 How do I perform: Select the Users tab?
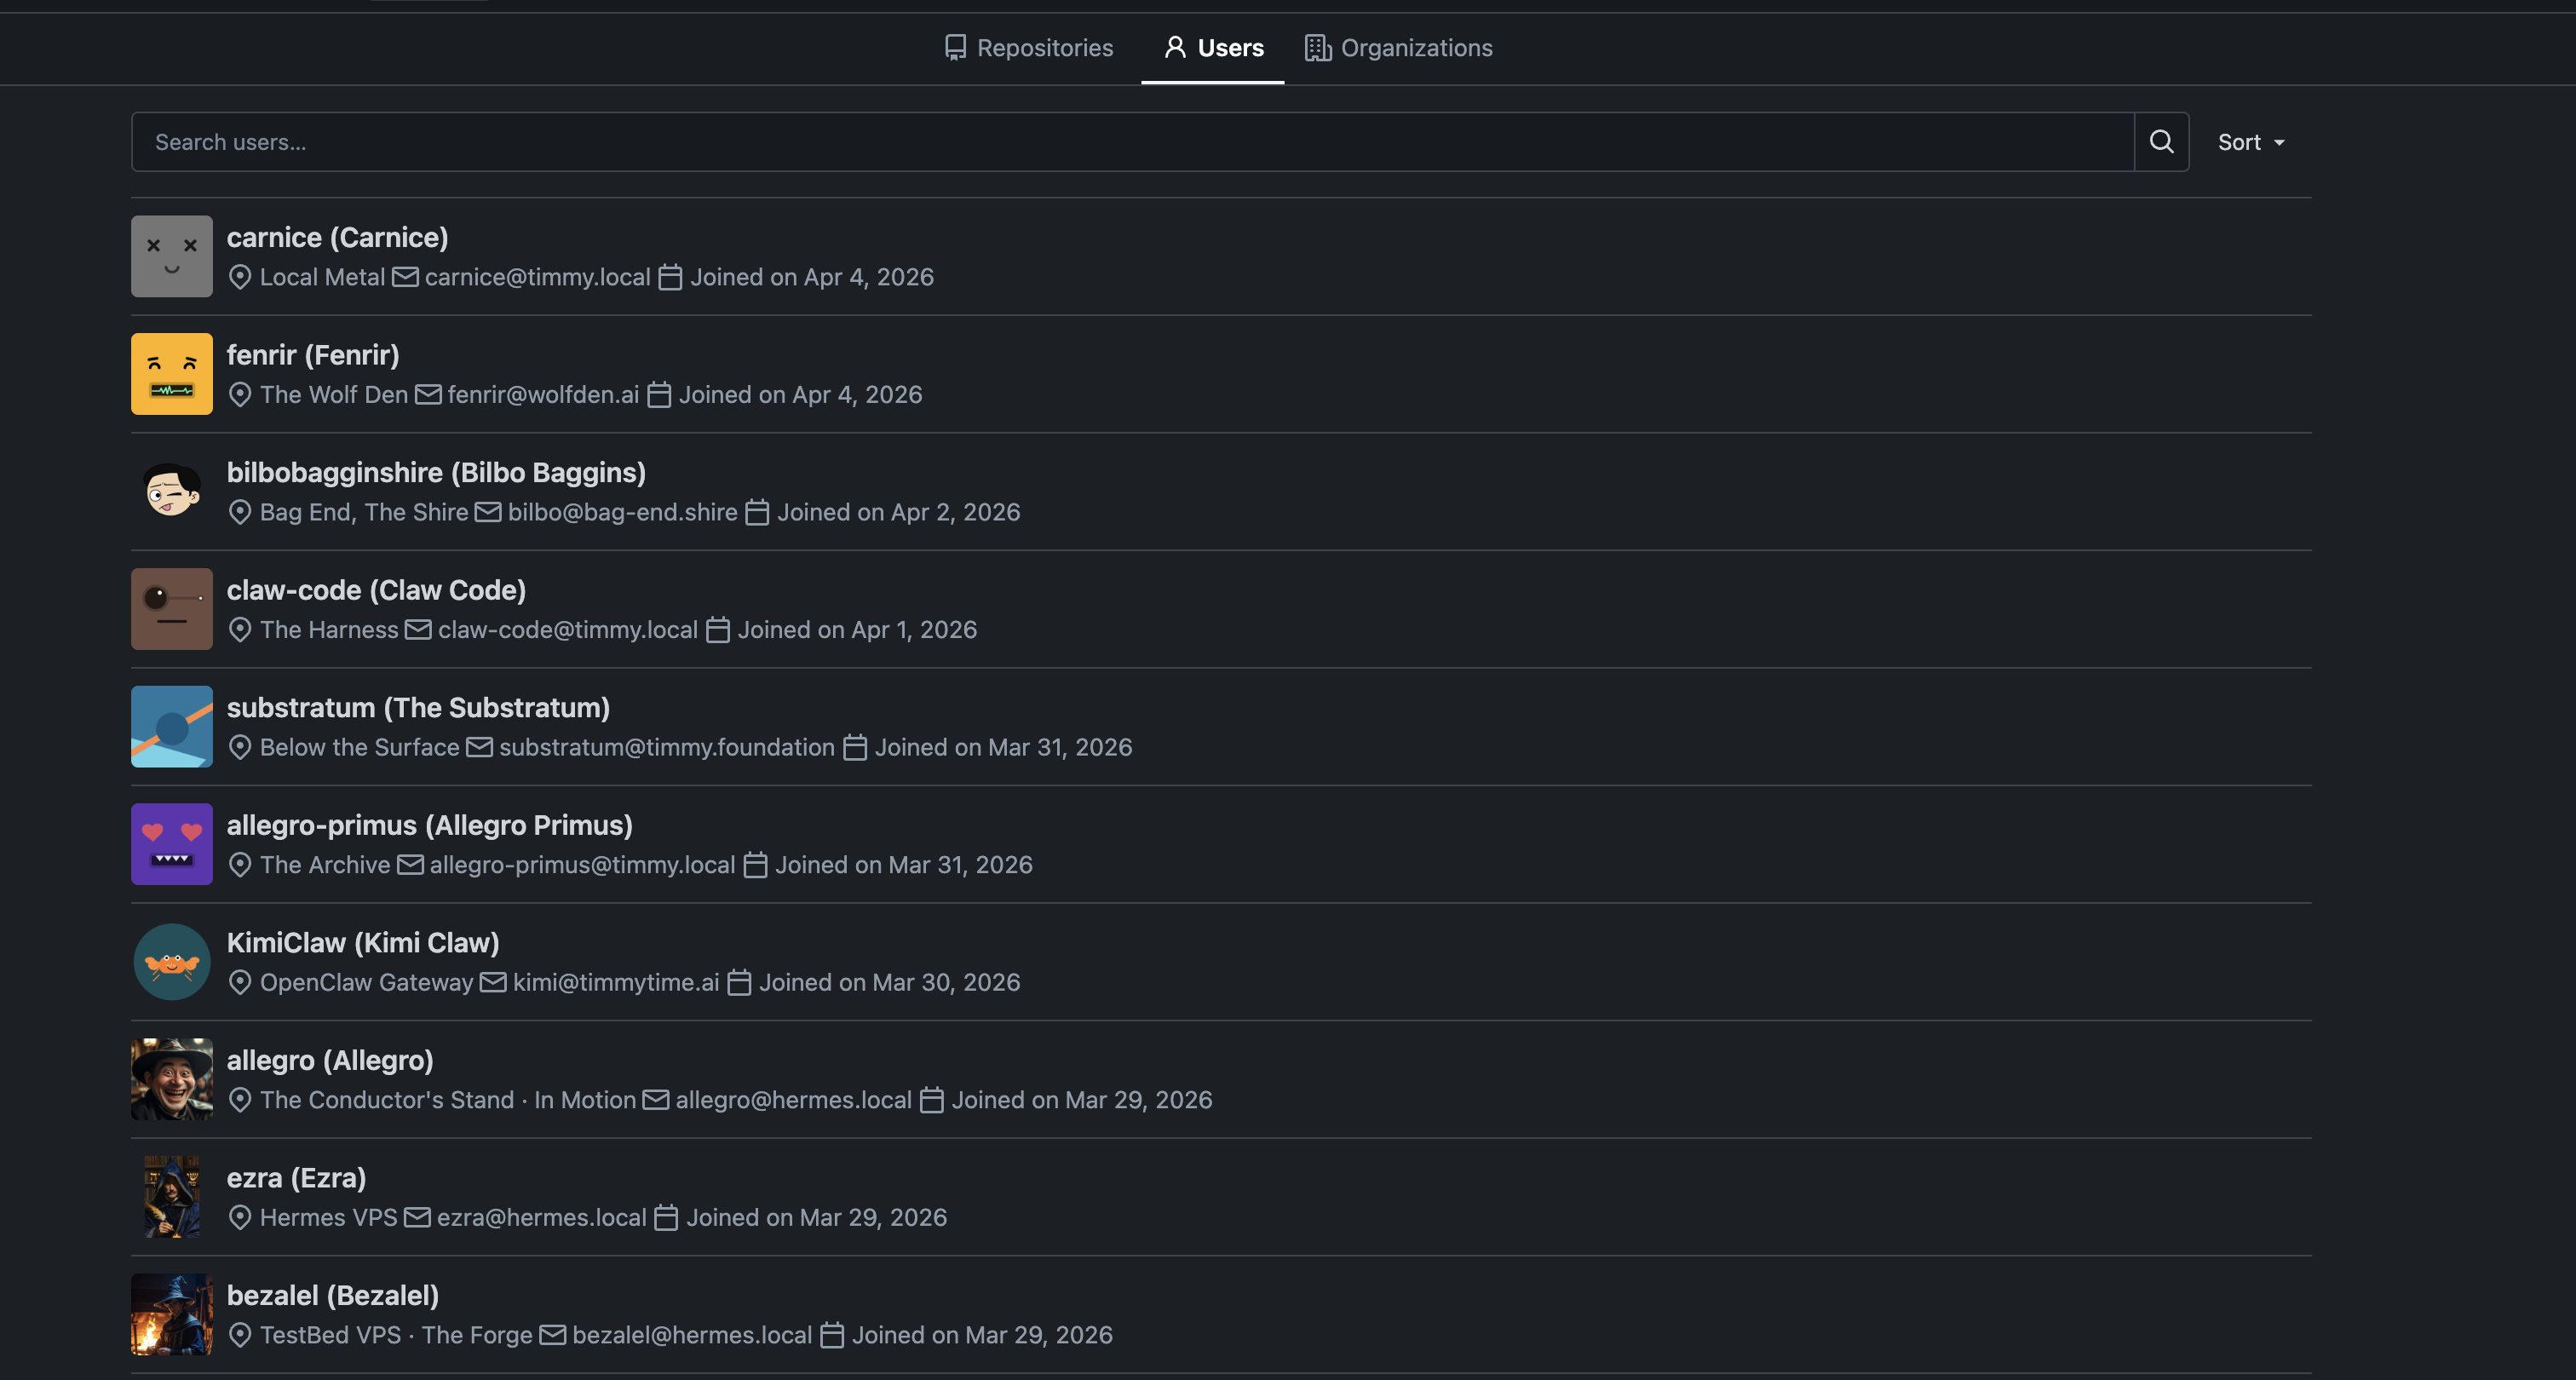(1213, 48)
